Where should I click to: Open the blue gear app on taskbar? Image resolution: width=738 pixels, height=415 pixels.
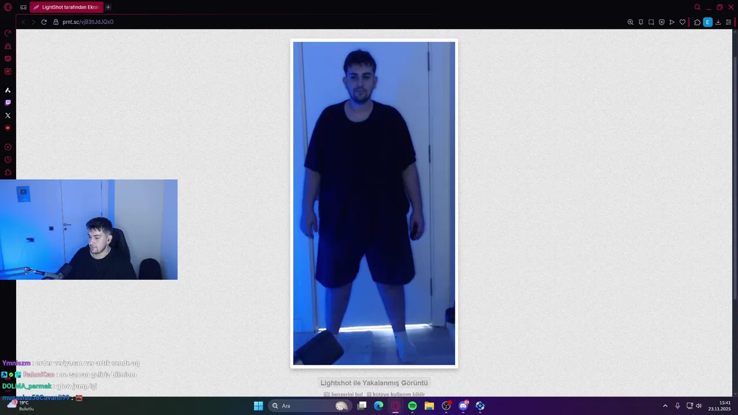(x=480, y=406)
